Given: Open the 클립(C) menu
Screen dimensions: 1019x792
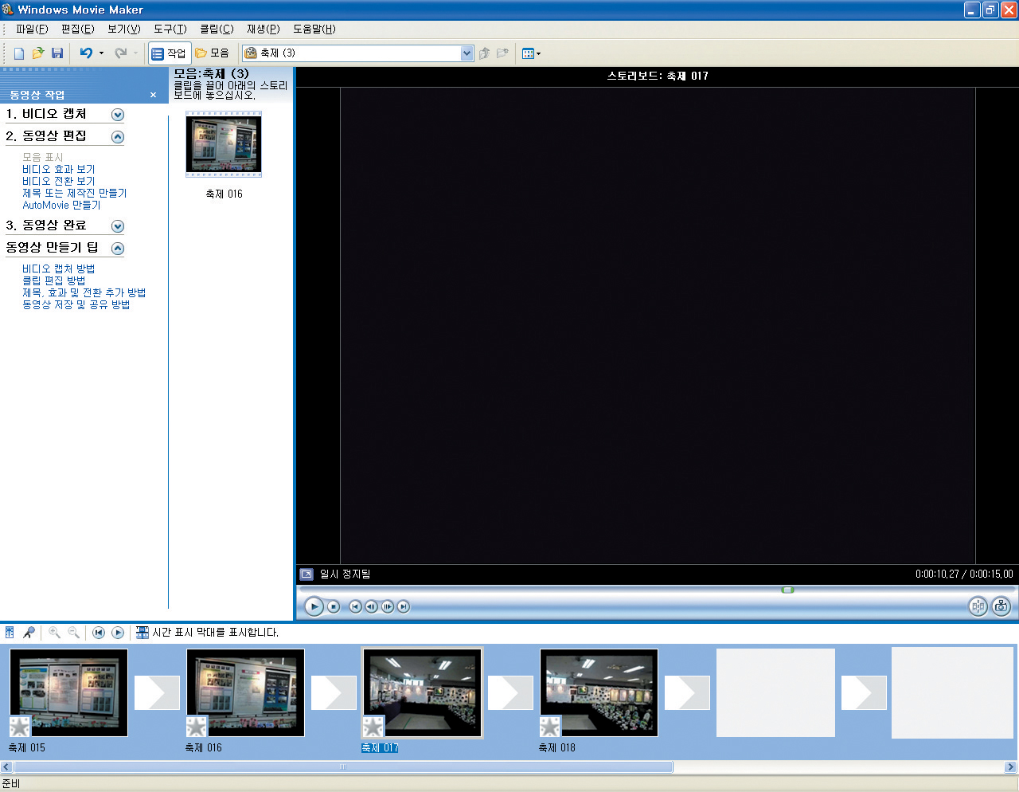Looking at the screenshot, I should (216, 29).
